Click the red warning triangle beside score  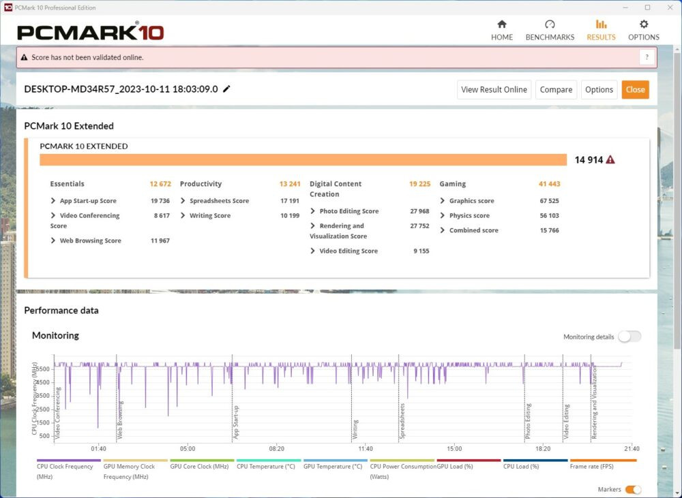tap(610, 159)
